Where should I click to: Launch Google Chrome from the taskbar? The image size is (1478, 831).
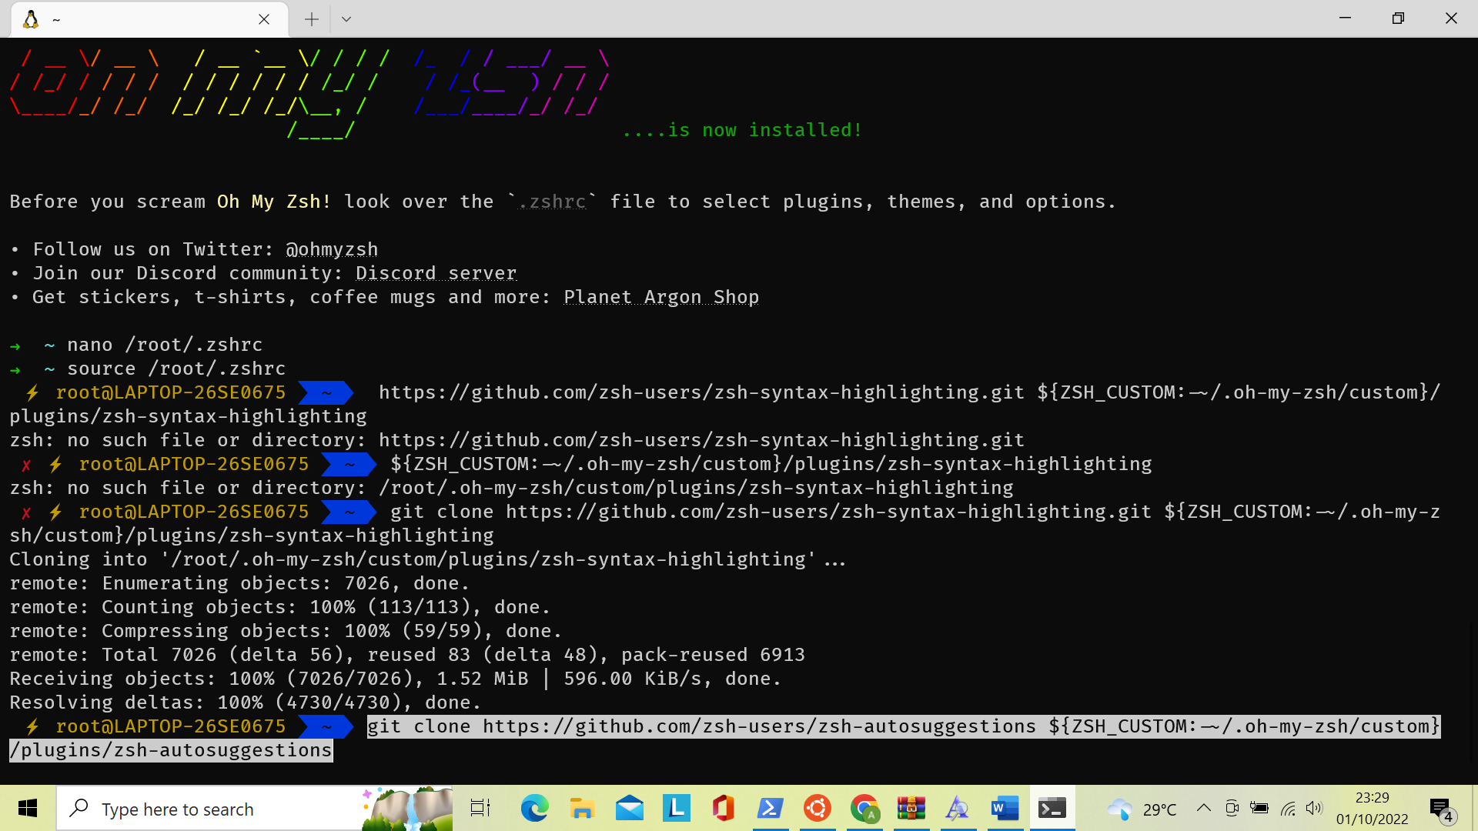click(x=865, y=808)
